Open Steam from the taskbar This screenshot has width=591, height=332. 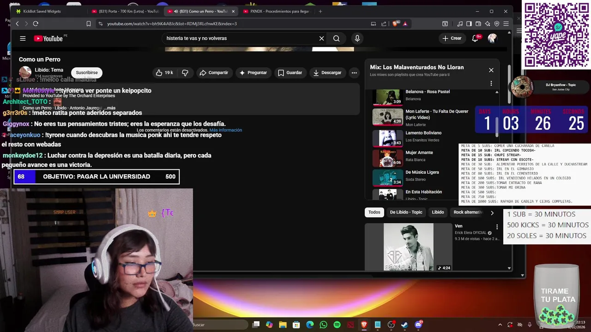(404, 325)
